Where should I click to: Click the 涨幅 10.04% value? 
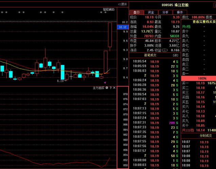pyautogui.click(x=148, y=27)
